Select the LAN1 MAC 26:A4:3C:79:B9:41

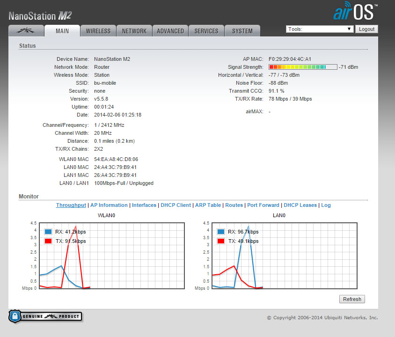(115, 175)
